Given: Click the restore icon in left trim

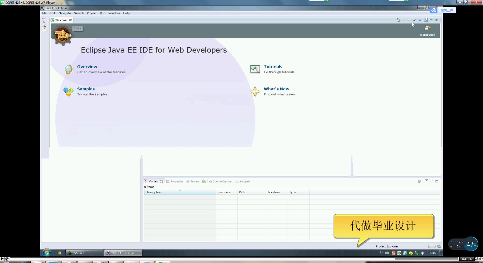Looking at the screenshot, I should pos(44,22).
